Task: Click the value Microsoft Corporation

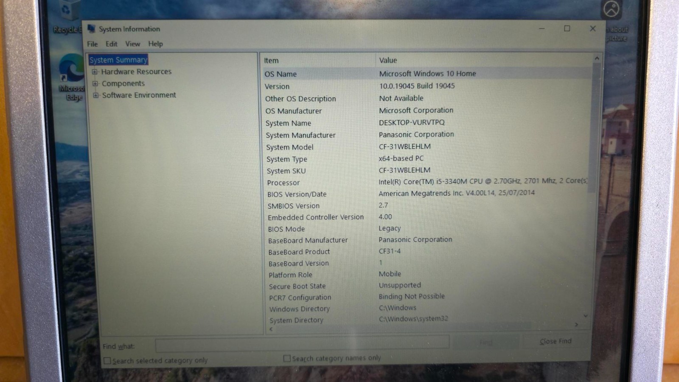Action: pos(416,110)
